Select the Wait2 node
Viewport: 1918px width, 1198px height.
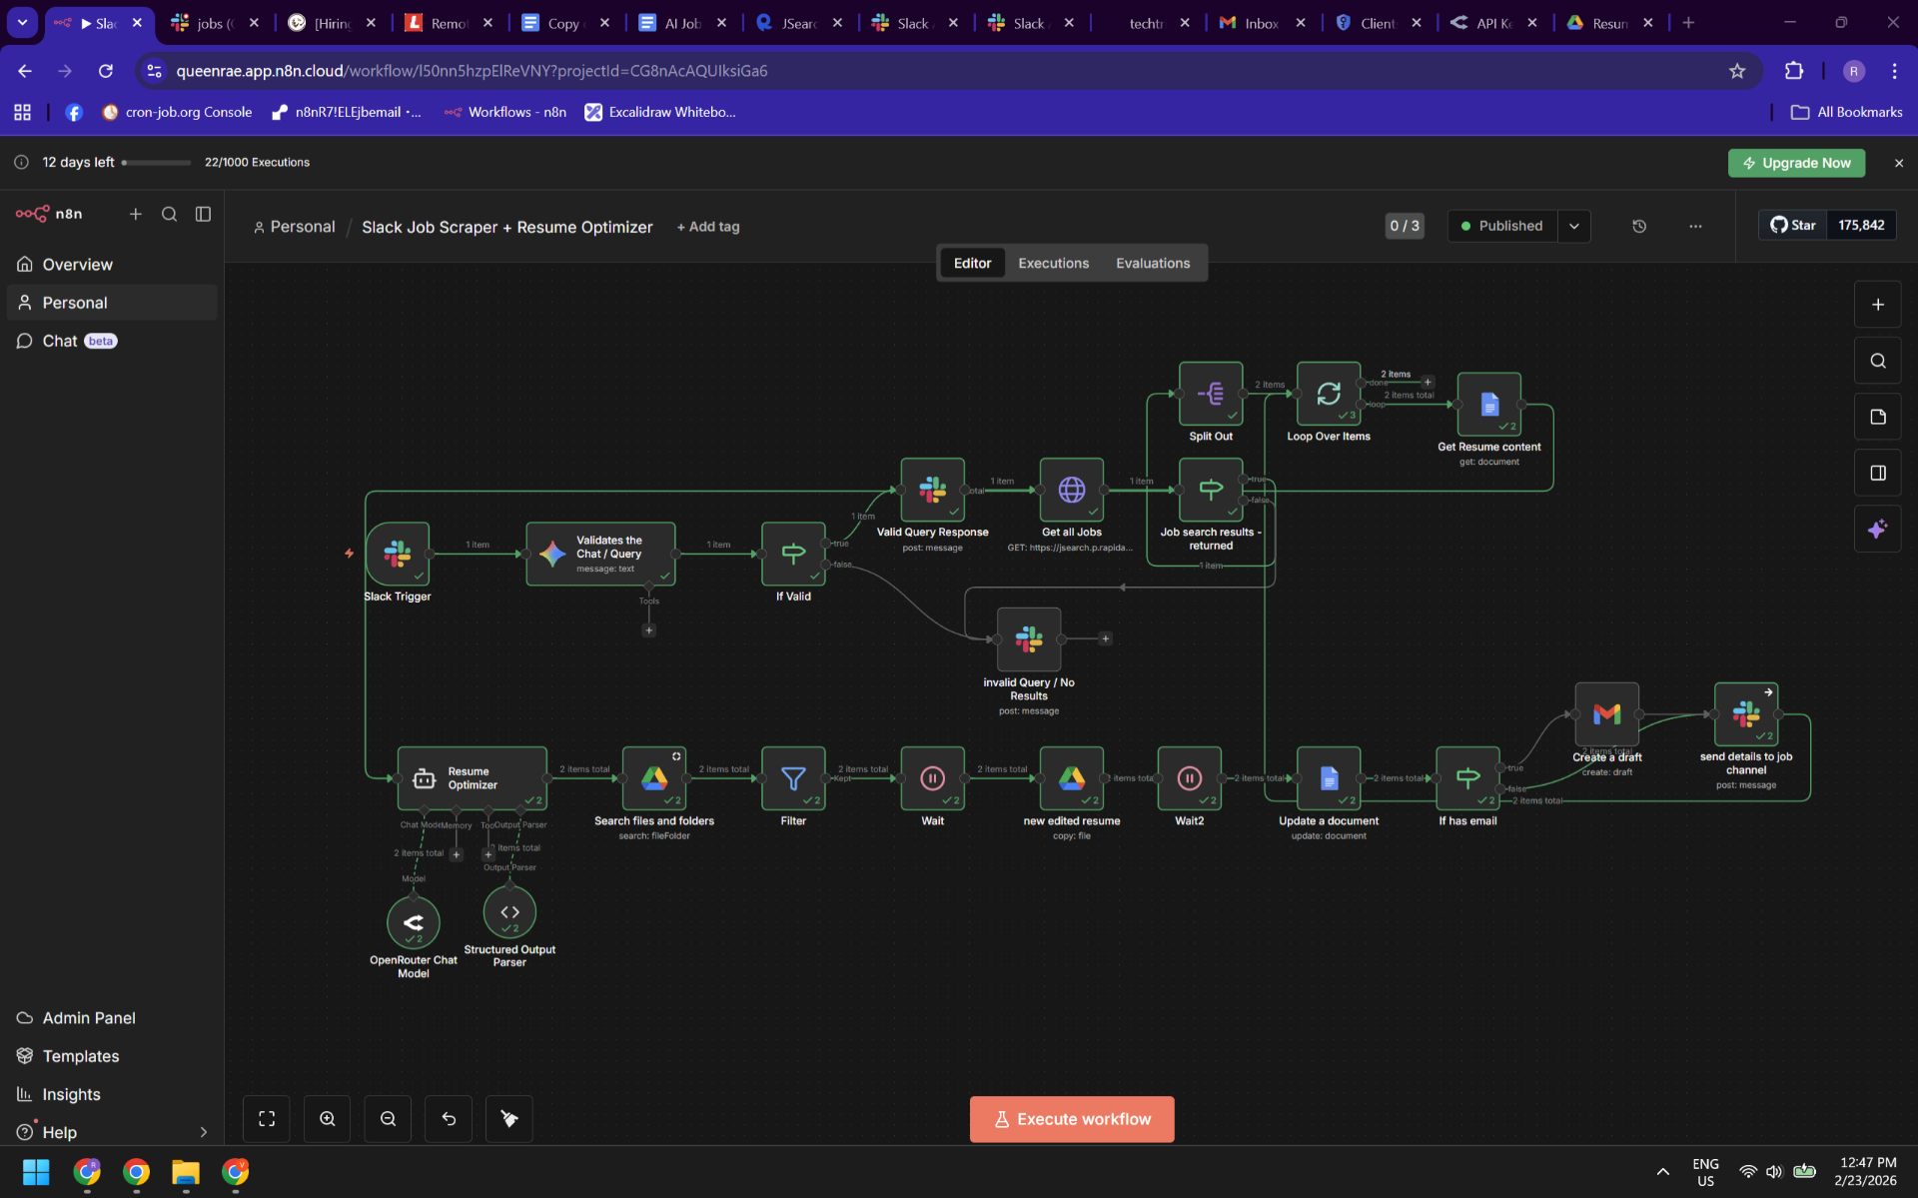tap(1189, 778)
